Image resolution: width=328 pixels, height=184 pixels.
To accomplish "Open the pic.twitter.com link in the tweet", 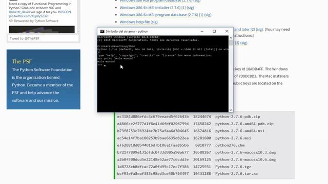I will click(x=29, y=16).
